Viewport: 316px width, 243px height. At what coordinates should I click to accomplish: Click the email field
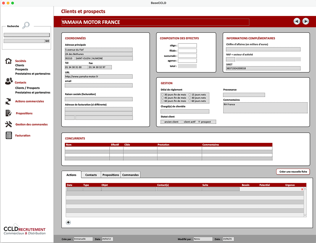click(x=99, y=85)
